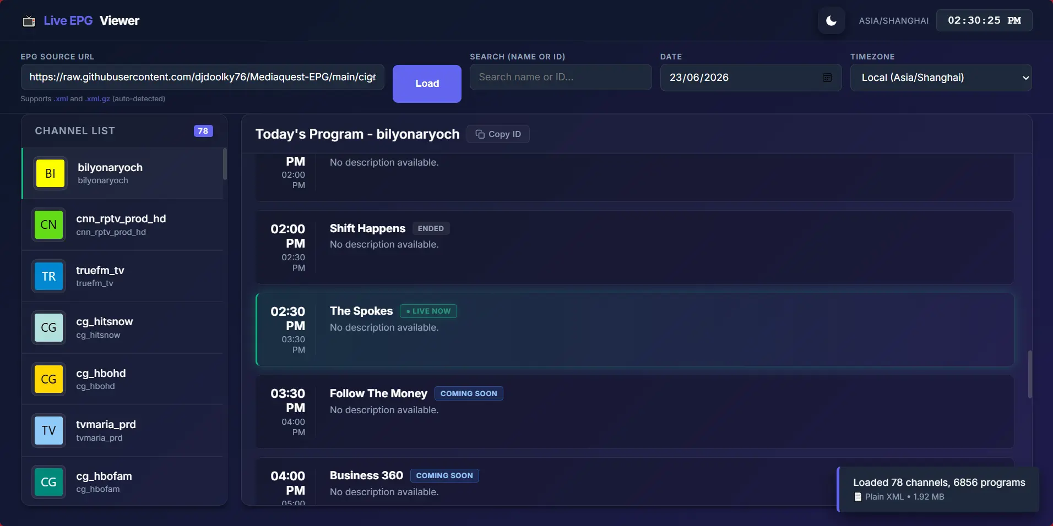Focus the EPG source URL field
This screenshot has width=1053, height=526.
pos(203,77)
